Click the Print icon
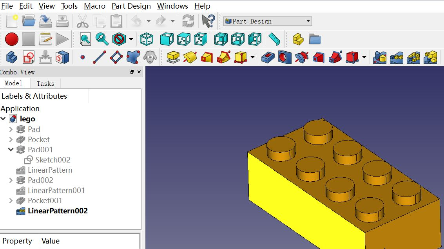This screenshot has width=444, height=249. (62, 21)
